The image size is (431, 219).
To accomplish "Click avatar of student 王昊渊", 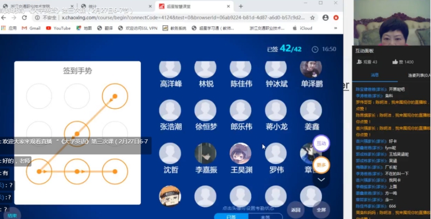I will pos(241,153).
